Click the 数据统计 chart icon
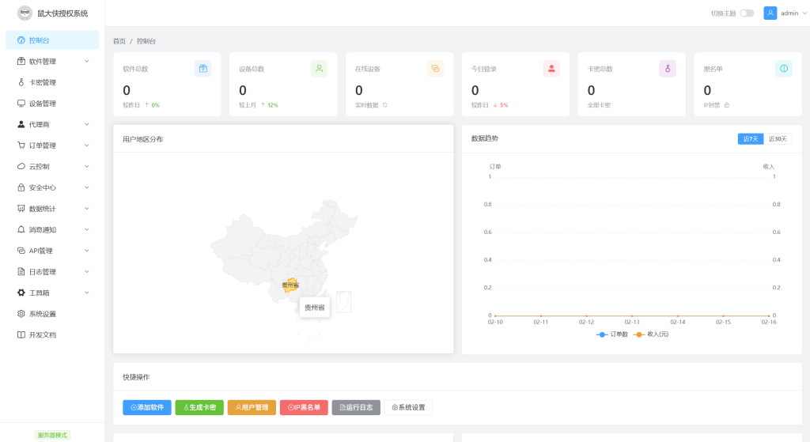This screenshot has width=810, height=442. [x=21, y=209]
